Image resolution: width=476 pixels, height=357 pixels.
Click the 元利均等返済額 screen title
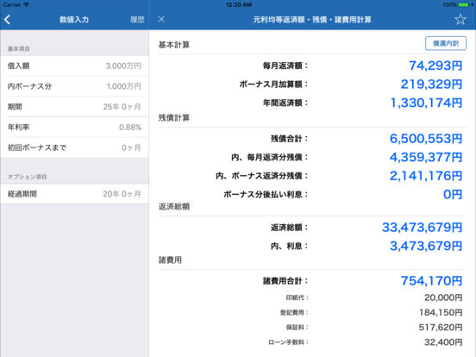pyautogui.click(x=312, y=20)
